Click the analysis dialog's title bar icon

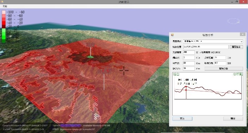point(172,35)
